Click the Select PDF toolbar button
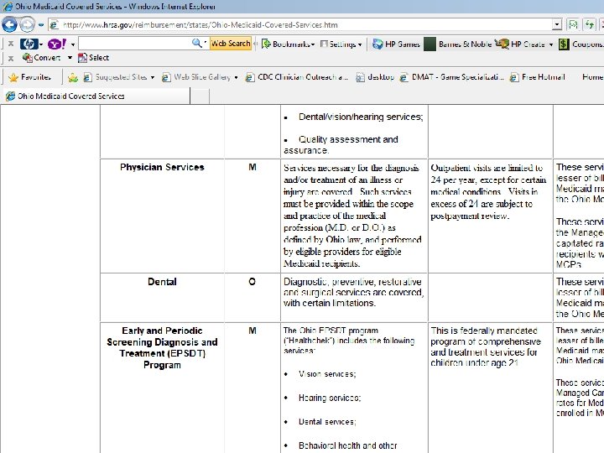The height and width of the screenshot is (453, 604). pyautogui.click(x=94, y=58)
